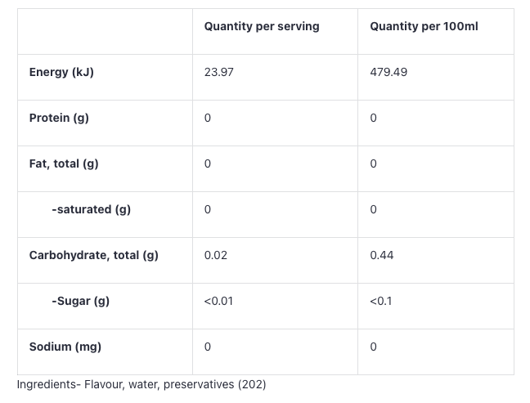530x403 pixels.
Task: Click the "Carbohydrate, total (g)" row label
Action: (x=94, y=255)
